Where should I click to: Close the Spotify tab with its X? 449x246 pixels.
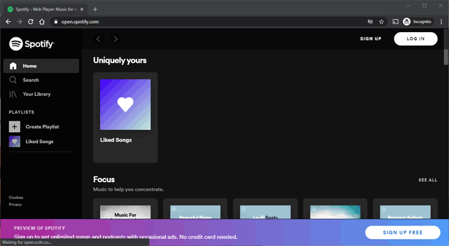pyautogui.click(x=82, y=10)
